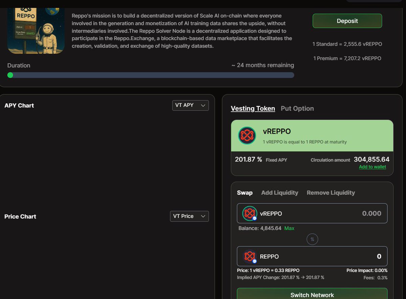This screenshot has height=299, width=406.
Task: Click the Duration label
Action: pyautogui.click(x=19, y=66)
